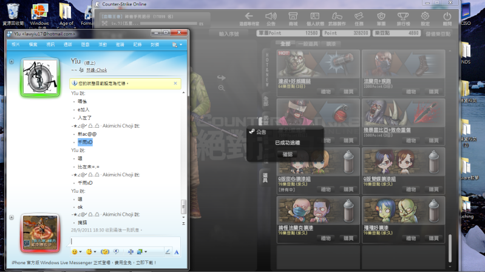Image resolution: width=485 pixels, height=272 pixels.
Task: Open font change AB icon
Action: [x=131, y=251]
